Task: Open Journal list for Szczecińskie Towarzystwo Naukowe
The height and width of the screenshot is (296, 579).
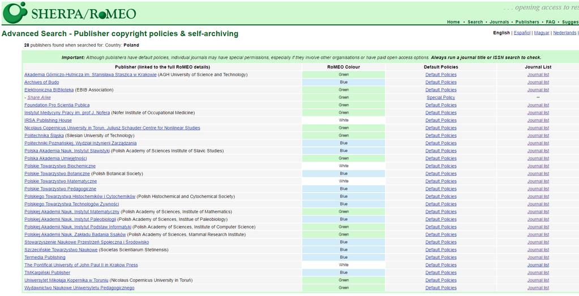Action: [538, 250]
